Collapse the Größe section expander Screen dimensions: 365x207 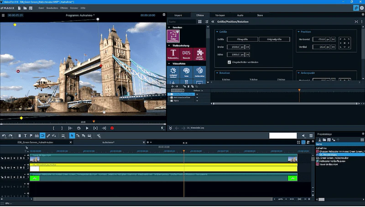pos(217,32)
